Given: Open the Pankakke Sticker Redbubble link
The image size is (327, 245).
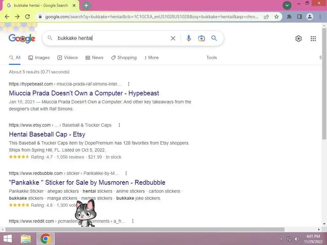Looking at the screenshot, I should (87, 182).
